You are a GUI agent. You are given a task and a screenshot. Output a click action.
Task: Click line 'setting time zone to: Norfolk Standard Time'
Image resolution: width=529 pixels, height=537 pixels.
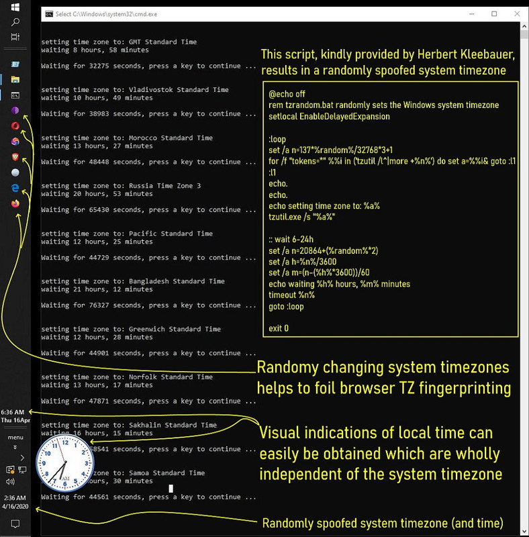[127, 377]
